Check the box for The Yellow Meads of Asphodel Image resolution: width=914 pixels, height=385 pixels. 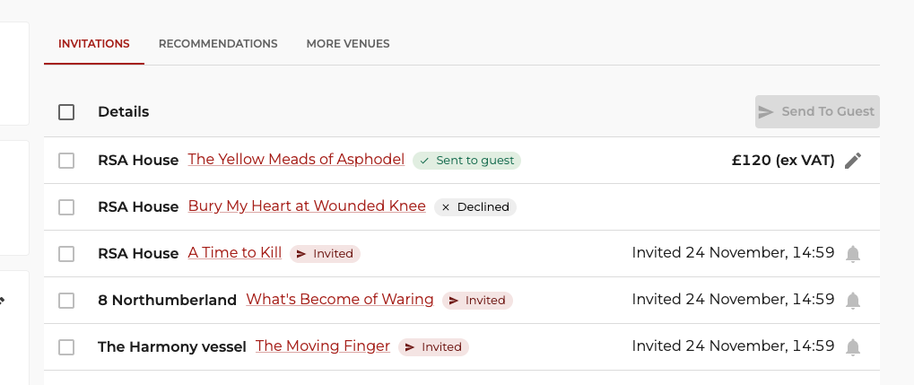(66, 161)
